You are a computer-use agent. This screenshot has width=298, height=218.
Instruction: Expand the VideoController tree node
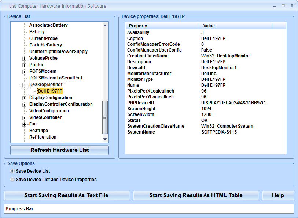pyautogui.click(x=24, y=118)
